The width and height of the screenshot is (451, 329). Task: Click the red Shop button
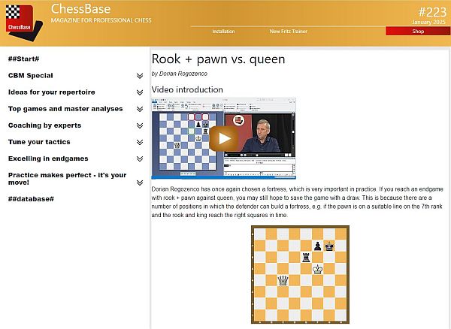point(418,32)
